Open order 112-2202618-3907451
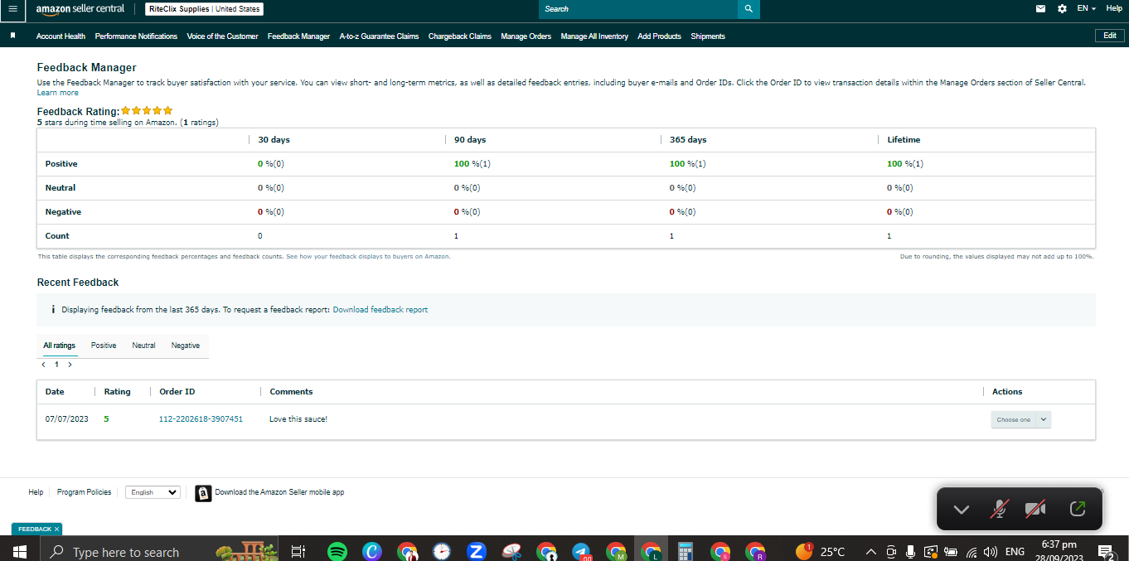This screenshot has height=561, width=1129. click(201, 419)
